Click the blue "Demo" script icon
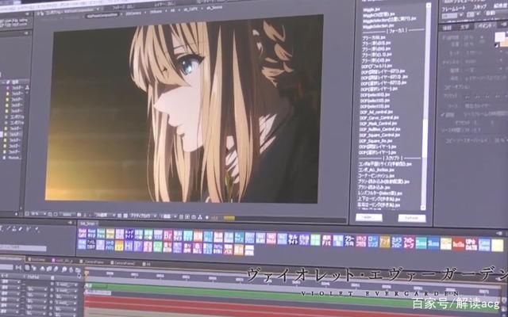The width and height of the screenshot is (508, 317). click(x=433, y=243)
